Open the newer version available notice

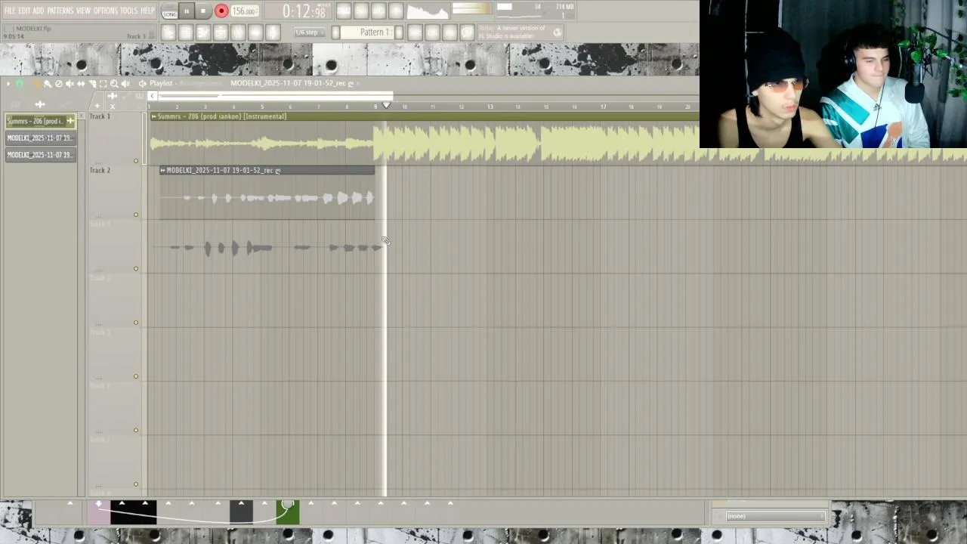(x=521, y=32)
